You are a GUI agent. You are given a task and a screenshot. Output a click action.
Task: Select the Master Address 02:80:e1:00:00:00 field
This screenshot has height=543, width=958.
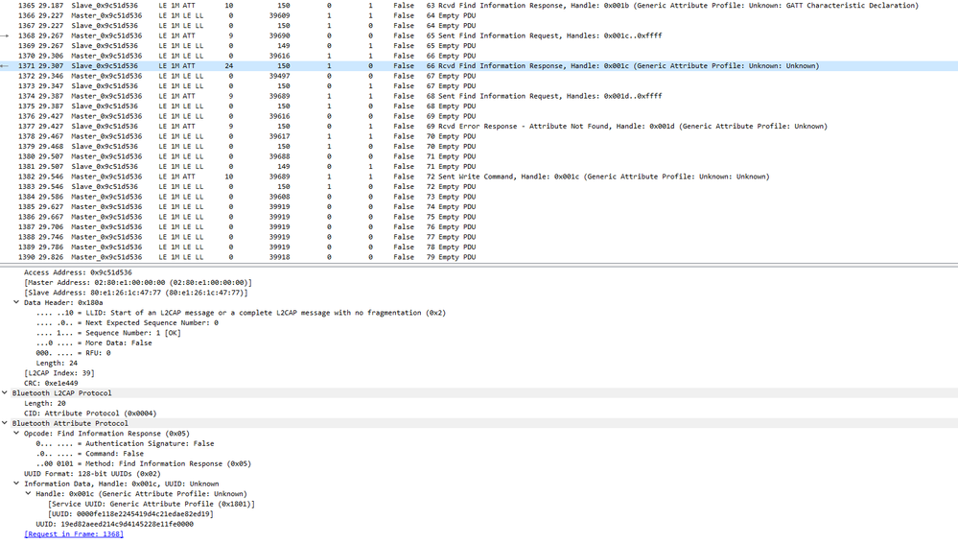pos(137,282)
